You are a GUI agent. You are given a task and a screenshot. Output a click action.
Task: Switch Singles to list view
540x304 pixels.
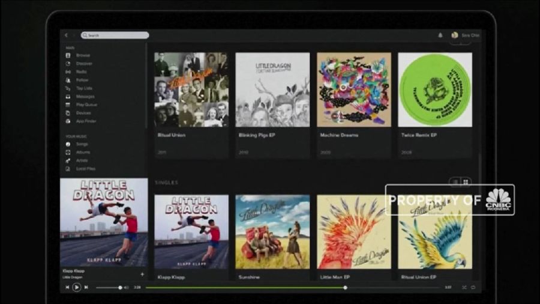tap(455, 181)
